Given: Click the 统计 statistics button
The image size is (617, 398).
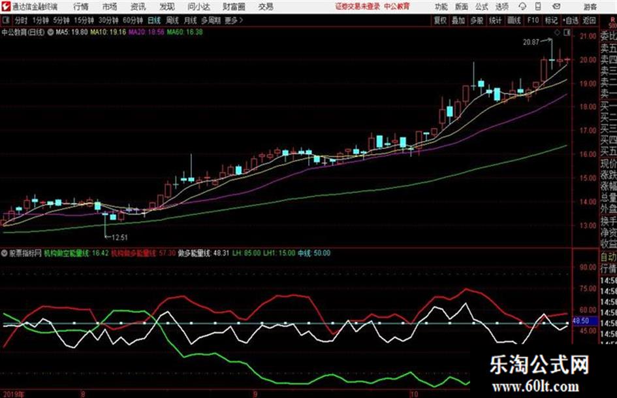Looking at the screenshot, I should point(495,20).
